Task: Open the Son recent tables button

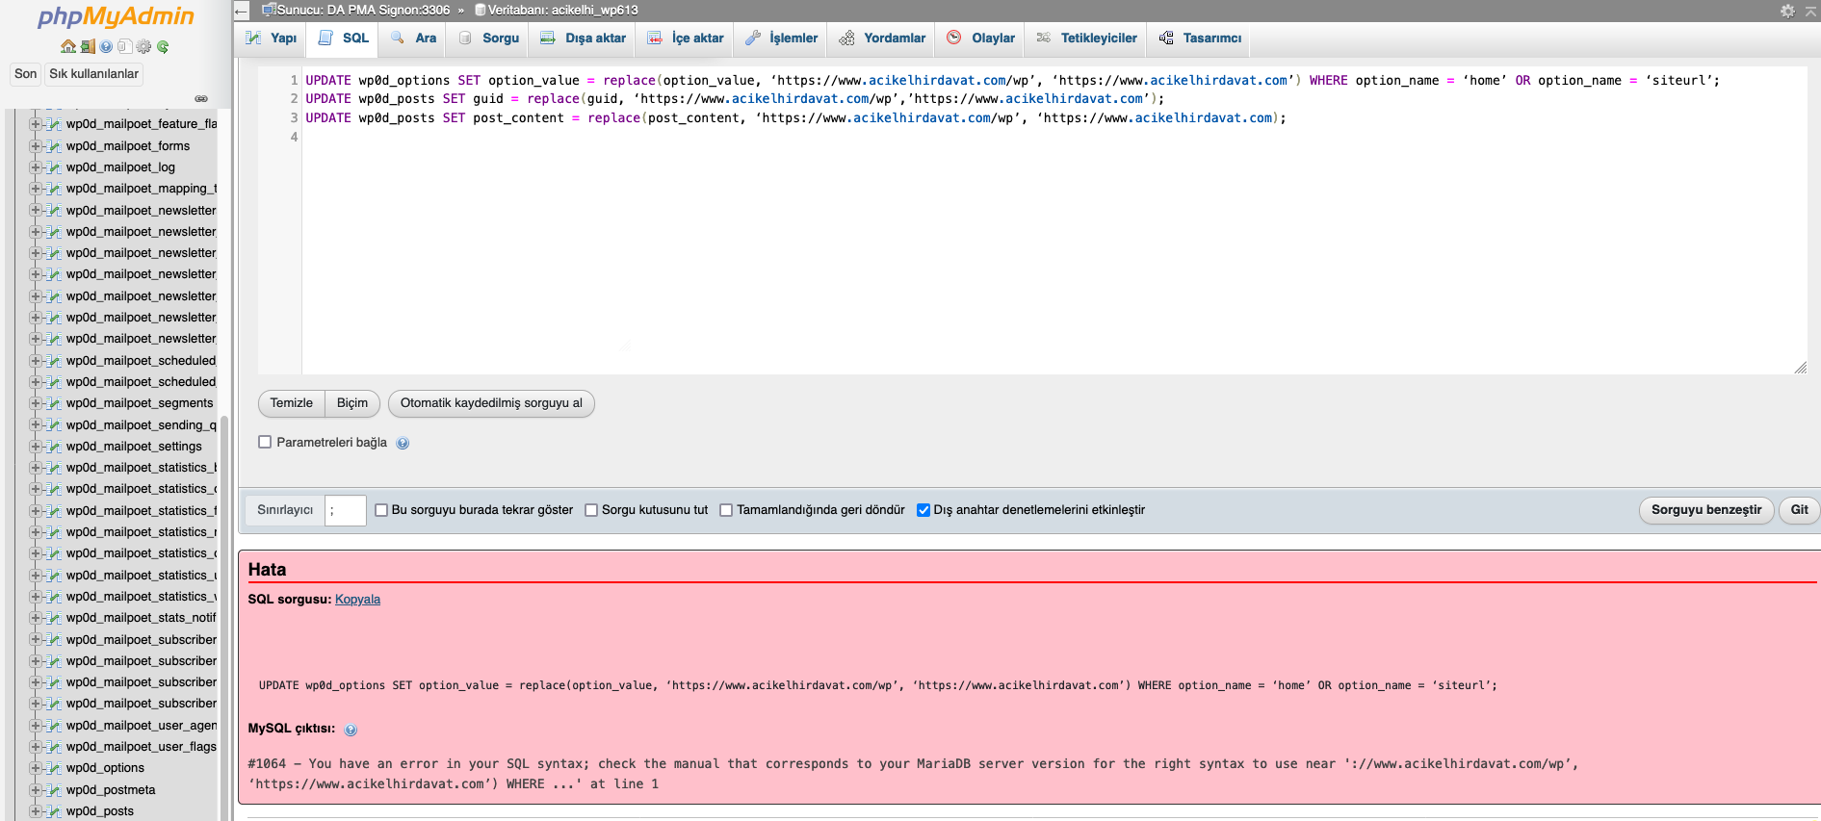Action: point(26,74)
